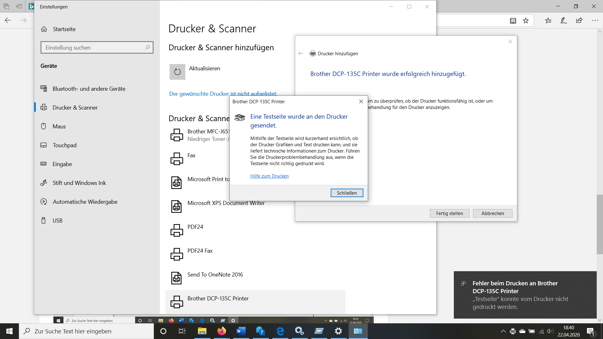
Task: Select the PDF24 Fax printer
Action: [200, 251]
